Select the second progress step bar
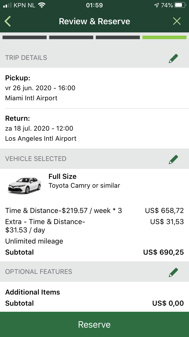Viewport: 189px width, 337px height. click(x=71, y=37)
